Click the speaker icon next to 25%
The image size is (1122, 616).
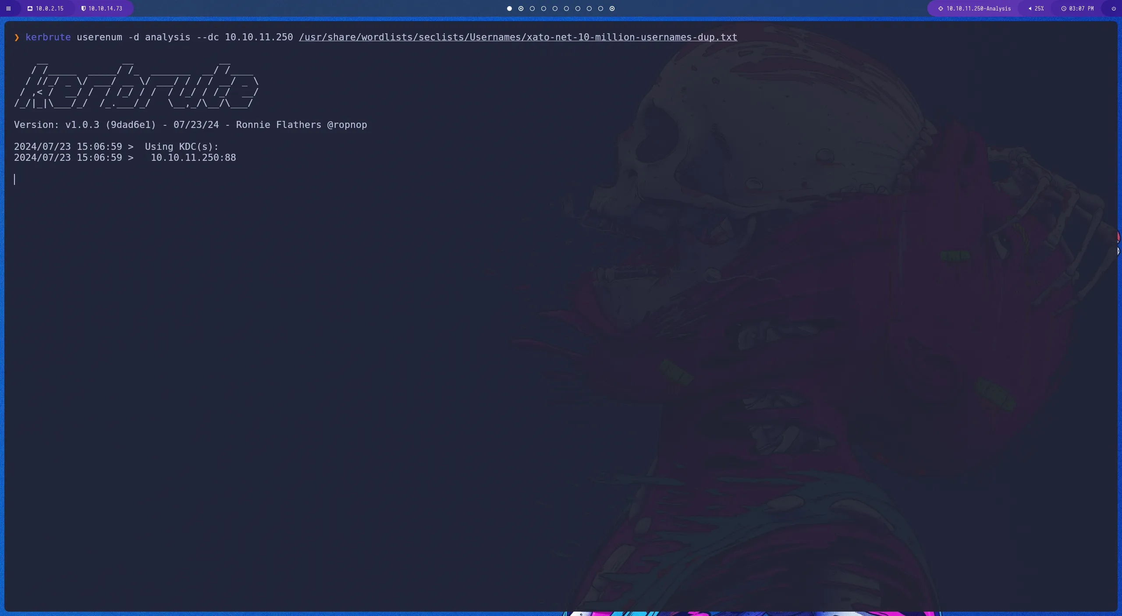[1030, 8]
